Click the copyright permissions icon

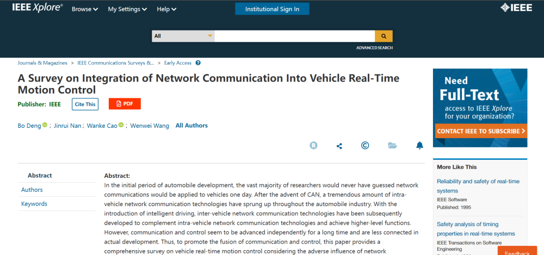[x=366, y=145]
